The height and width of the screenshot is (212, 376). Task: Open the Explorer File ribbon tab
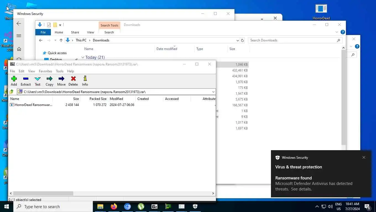43,32
